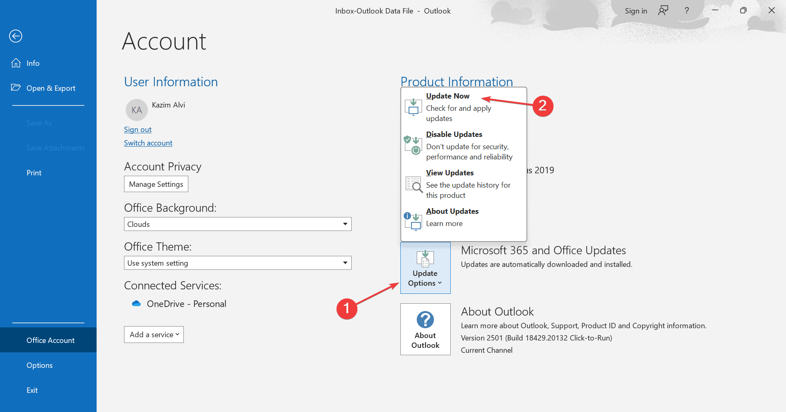This screenshot has height=412, width=786.
Task: Click the Help question mark in title bar
Action: pyautogui.click(x=687, y=11)
